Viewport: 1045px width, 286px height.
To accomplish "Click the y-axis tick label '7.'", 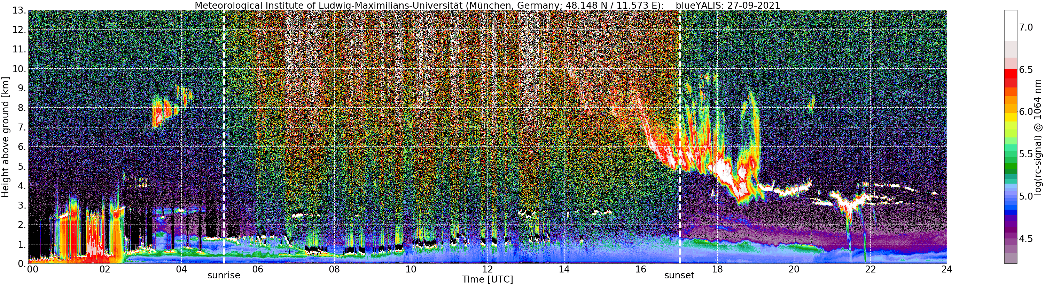I will (21, 127).
